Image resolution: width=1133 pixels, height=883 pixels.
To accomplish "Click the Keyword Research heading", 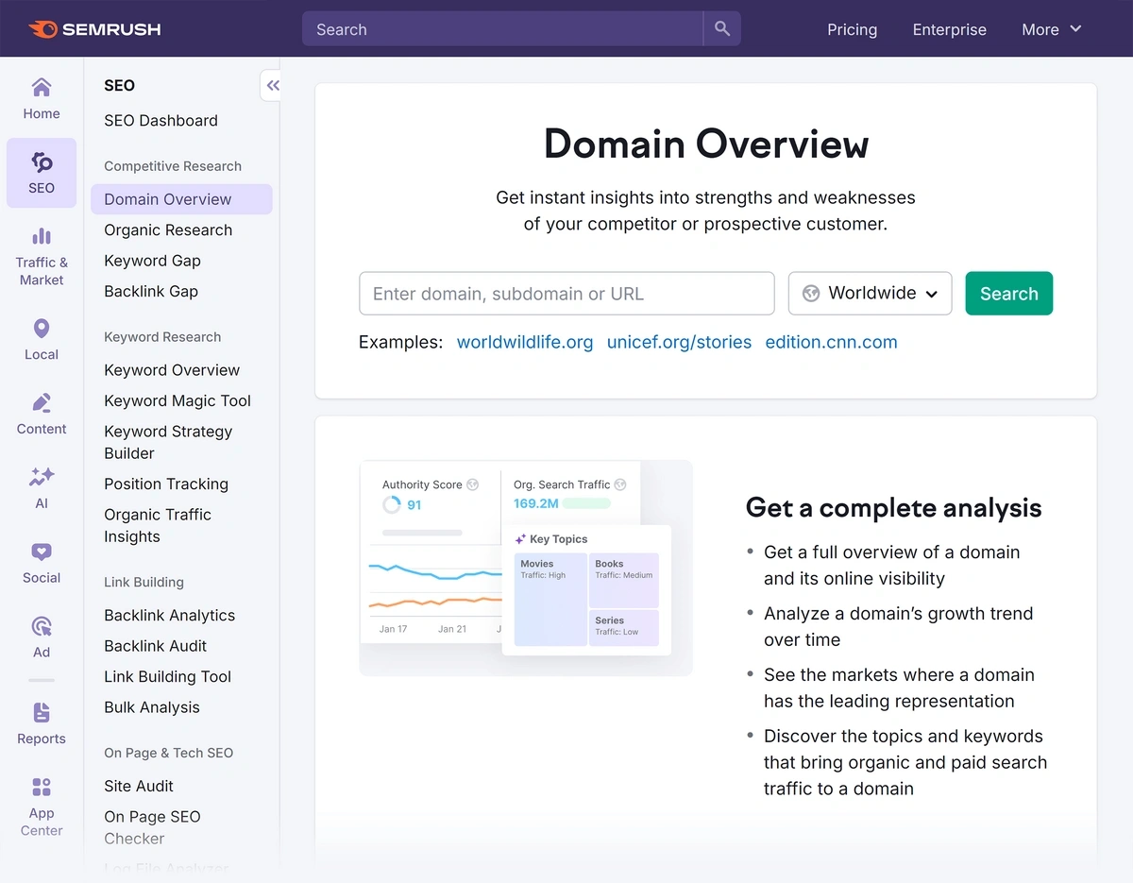I will tap(162, 337).
